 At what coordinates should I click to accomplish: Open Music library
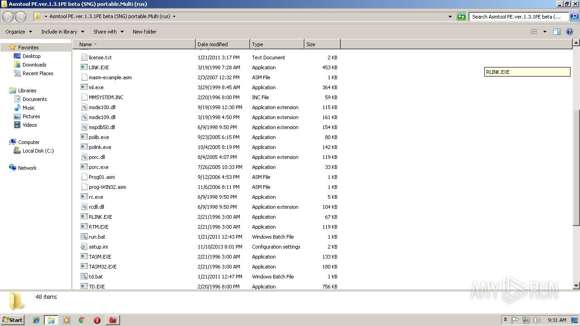coord(29,108)
